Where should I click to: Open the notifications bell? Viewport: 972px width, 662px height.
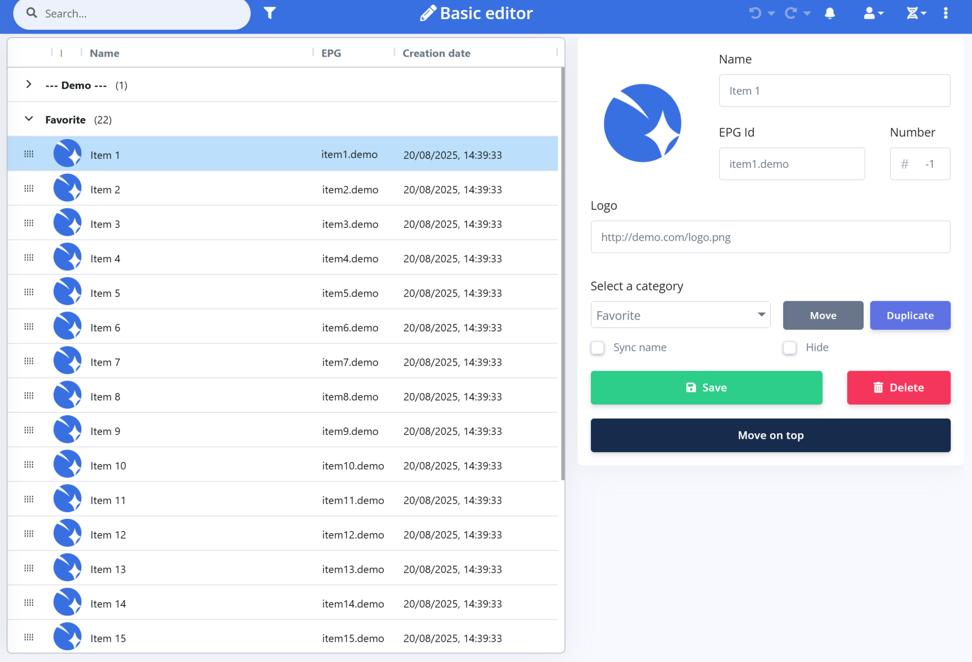(830, 14)
